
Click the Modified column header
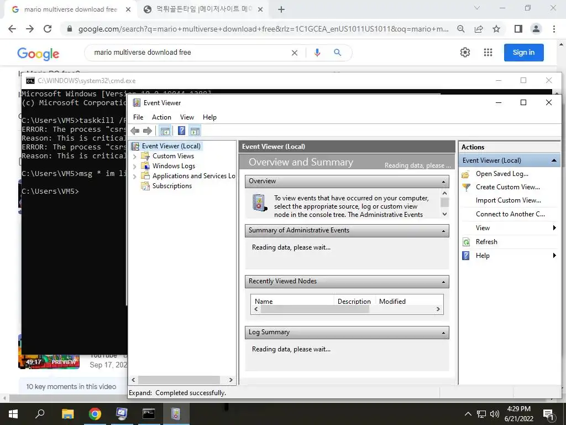(x=392, y=301)
